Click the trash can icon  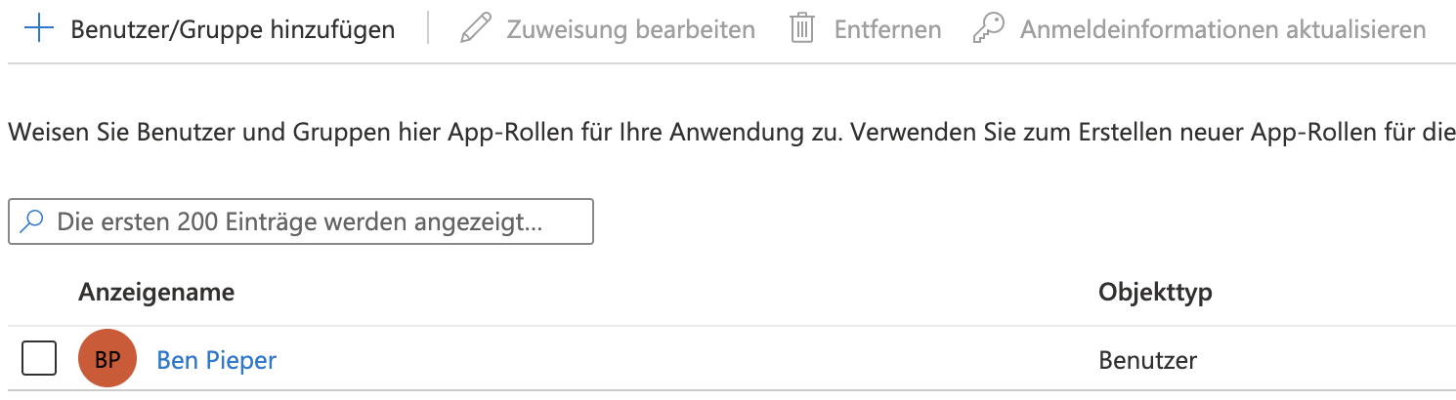point(802,29)
